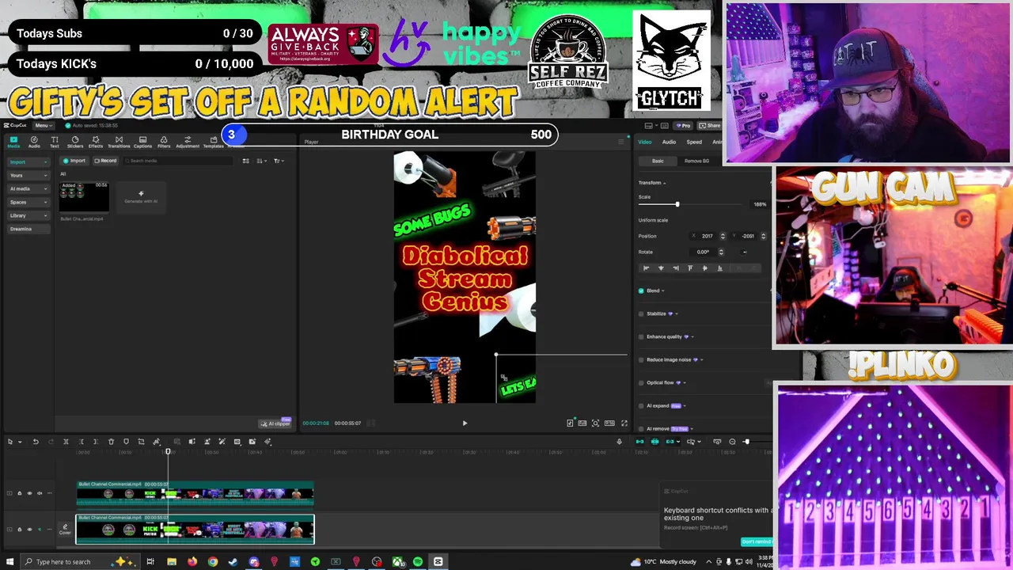Open Spotify from the taskbar
Viewport: 1013px width, 570px height.
(x=418, y=562)
